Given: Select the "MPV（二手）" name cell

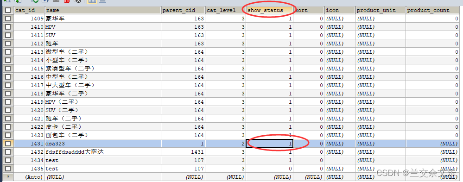Looking at the screenshot, I should [x=103, y=102].
